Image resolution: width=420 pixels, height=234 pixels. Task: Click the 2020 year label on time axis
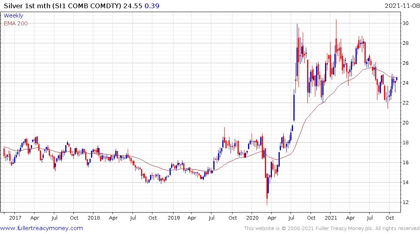tap(252, 218)
